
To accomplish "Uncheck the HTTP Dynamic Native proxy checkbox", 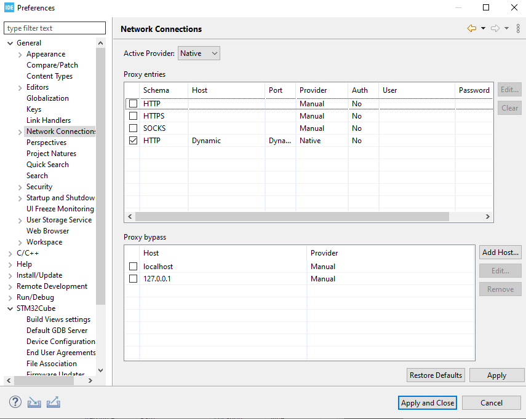I will pyautogui.click(x=133, y=141).
